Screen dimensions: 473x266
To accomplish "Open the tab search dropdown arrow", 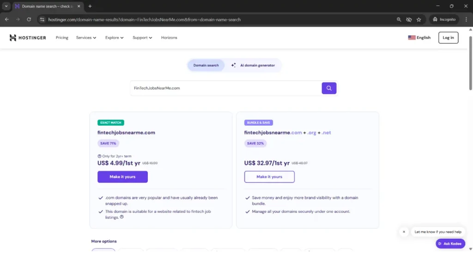I will pyautogui.click(x=6, y=6).
